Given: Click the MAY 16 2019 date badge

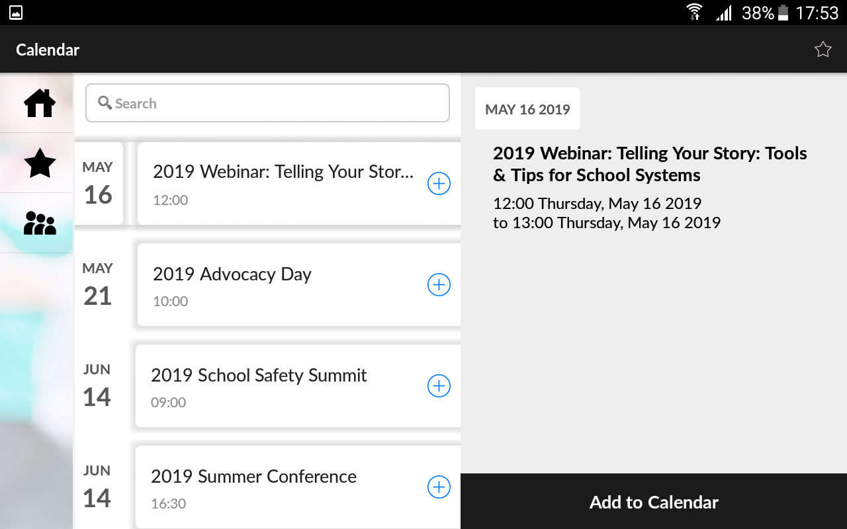Looking at the screenshot, I should click(527, 109).
